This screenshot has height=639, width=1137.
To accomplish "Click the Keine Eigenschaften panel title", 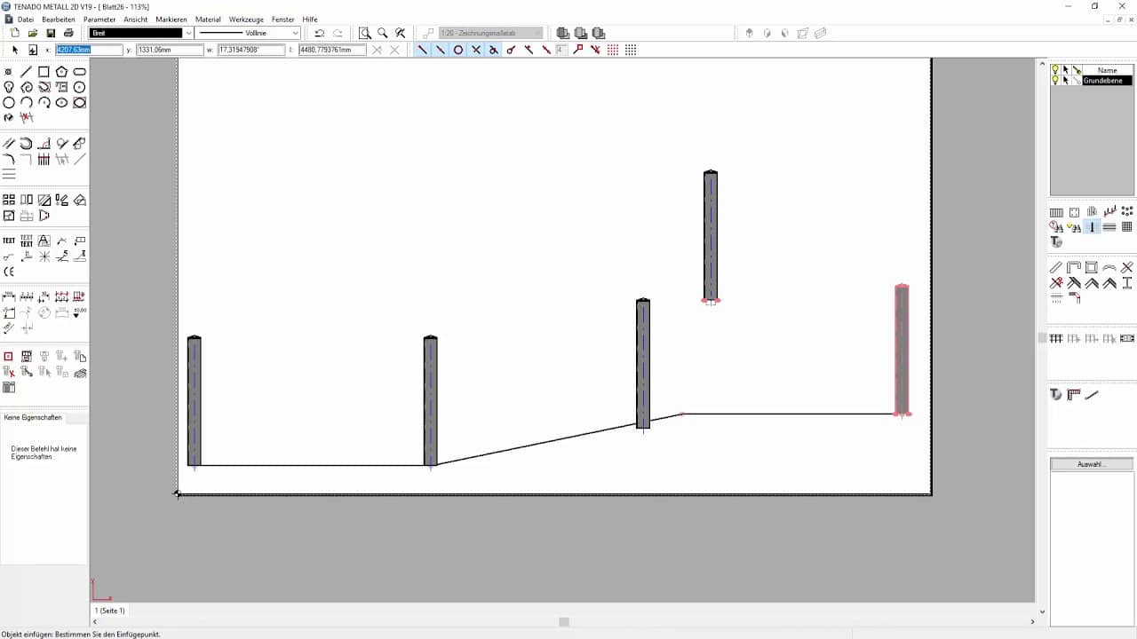I will [33, 417].
